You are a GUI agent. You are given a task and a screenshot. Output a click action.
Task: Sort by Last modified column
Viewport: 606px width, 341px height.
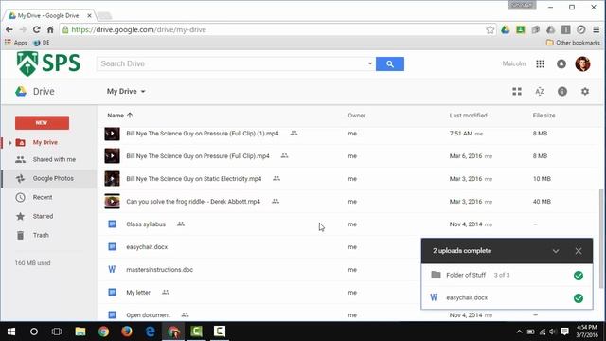point(468,116)
